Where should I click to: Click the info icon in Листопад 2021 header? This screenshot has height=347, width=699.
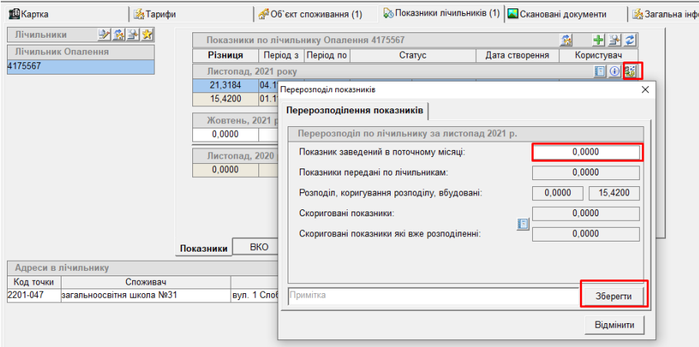(614, 71)
